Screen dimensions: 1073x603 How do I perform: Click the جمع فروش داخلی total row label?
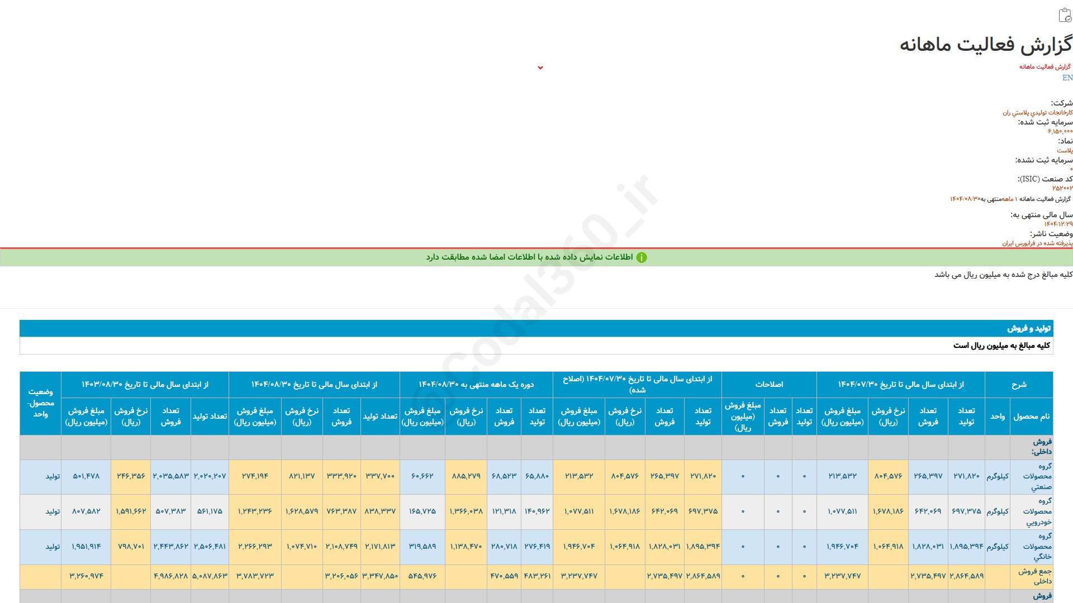(x=1035, y=576)
